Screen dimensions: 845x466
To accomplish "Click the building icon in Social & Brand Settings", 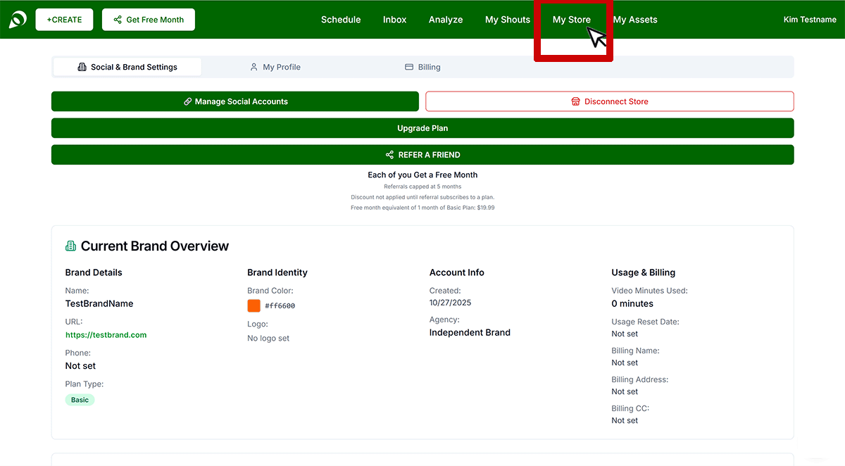I will (x=82, y=67).
